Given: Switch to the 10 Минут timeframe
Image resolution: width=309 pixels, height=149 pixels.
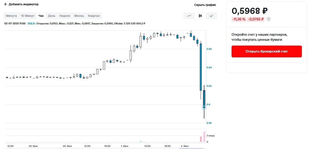Looking at the screenshot, I should click(27, 16).
